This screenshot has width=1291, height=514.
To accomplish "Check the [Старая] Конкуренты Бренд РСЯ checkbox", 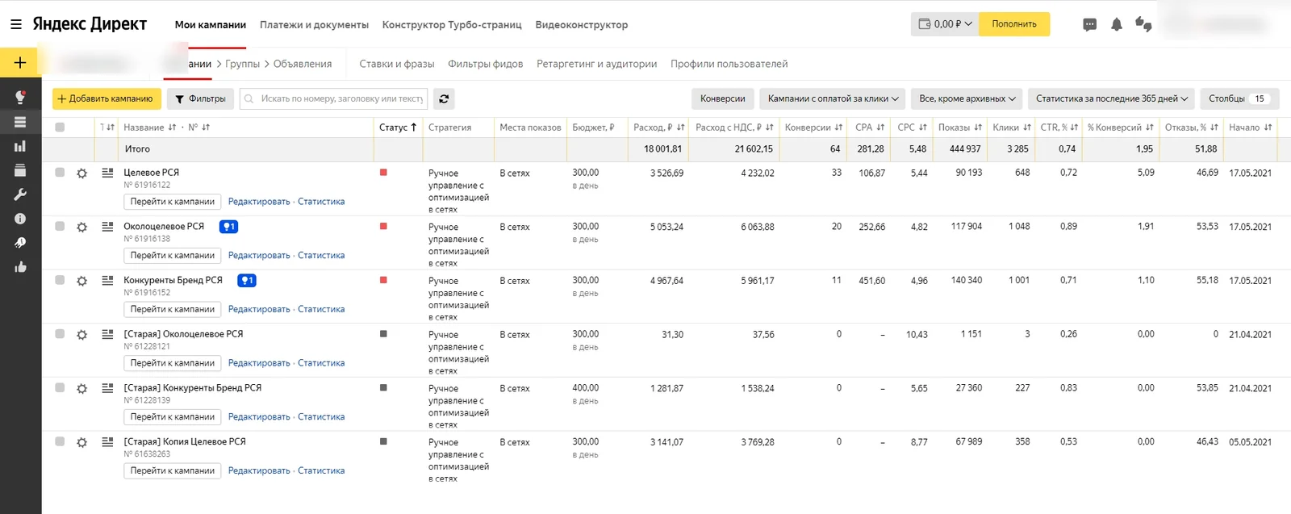I will coord(60,387).
